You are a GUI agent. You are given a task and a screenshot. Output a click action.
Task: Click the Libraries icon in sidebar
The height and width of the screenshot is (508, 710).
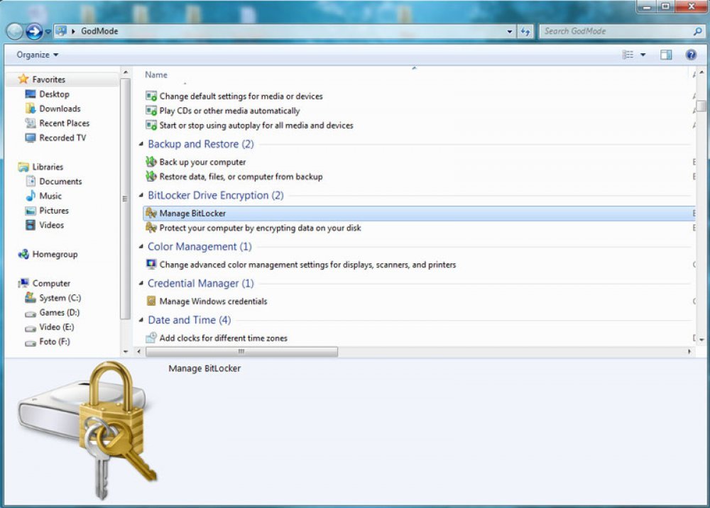tap(23, 167)
